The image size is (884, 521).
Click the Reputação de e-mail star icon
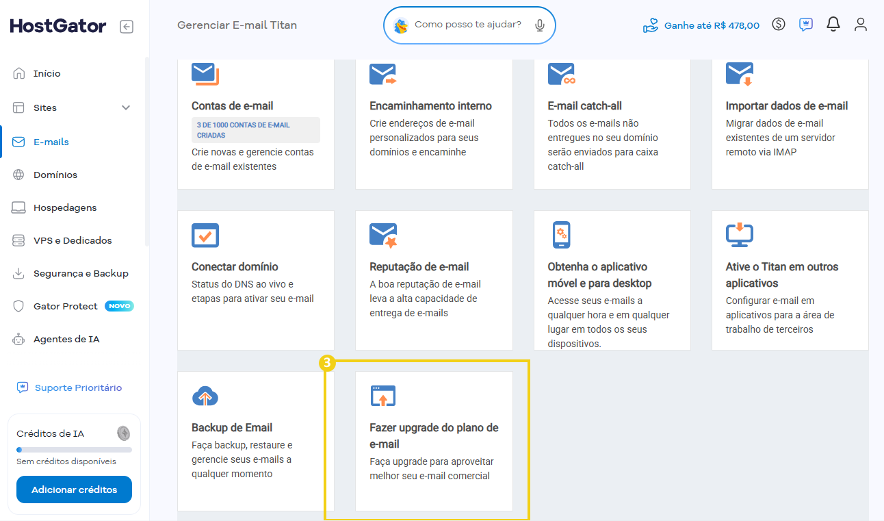[383, 236]
